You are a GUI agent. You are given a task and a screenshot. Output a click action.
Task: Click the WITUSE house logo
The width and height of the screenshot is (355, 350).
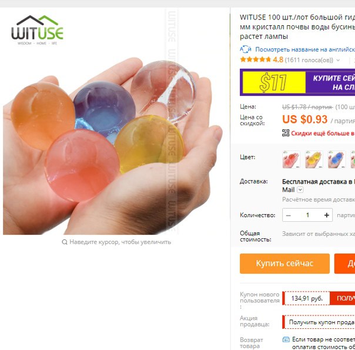(x=38, y=30)
